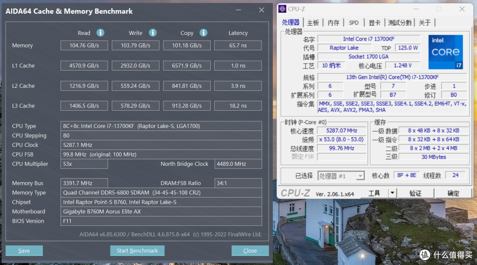Click the 验证 button in CPU-Z

coord(416,193)
